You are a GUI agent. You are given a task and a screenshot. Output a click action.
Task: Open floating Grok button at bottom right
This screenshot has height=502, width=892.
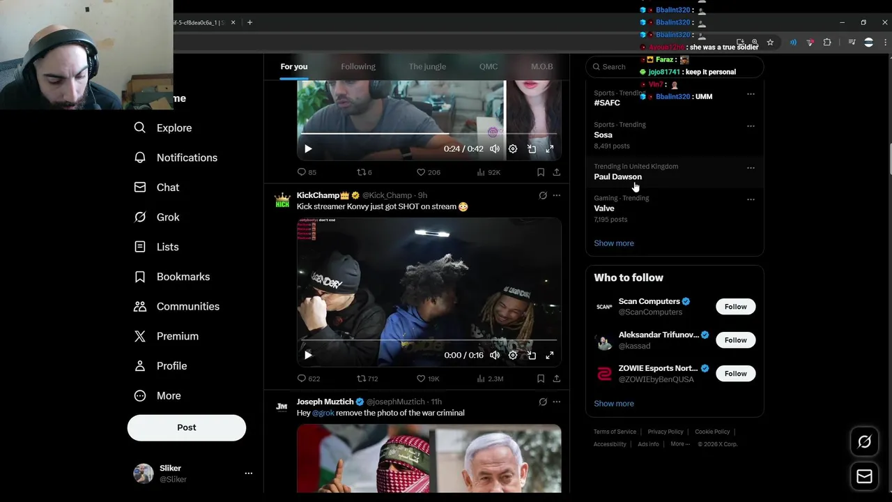pos(864,441)
